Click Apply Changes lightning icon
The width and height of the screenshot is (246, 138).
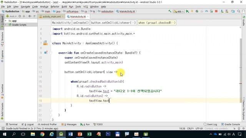pos(192,11)
